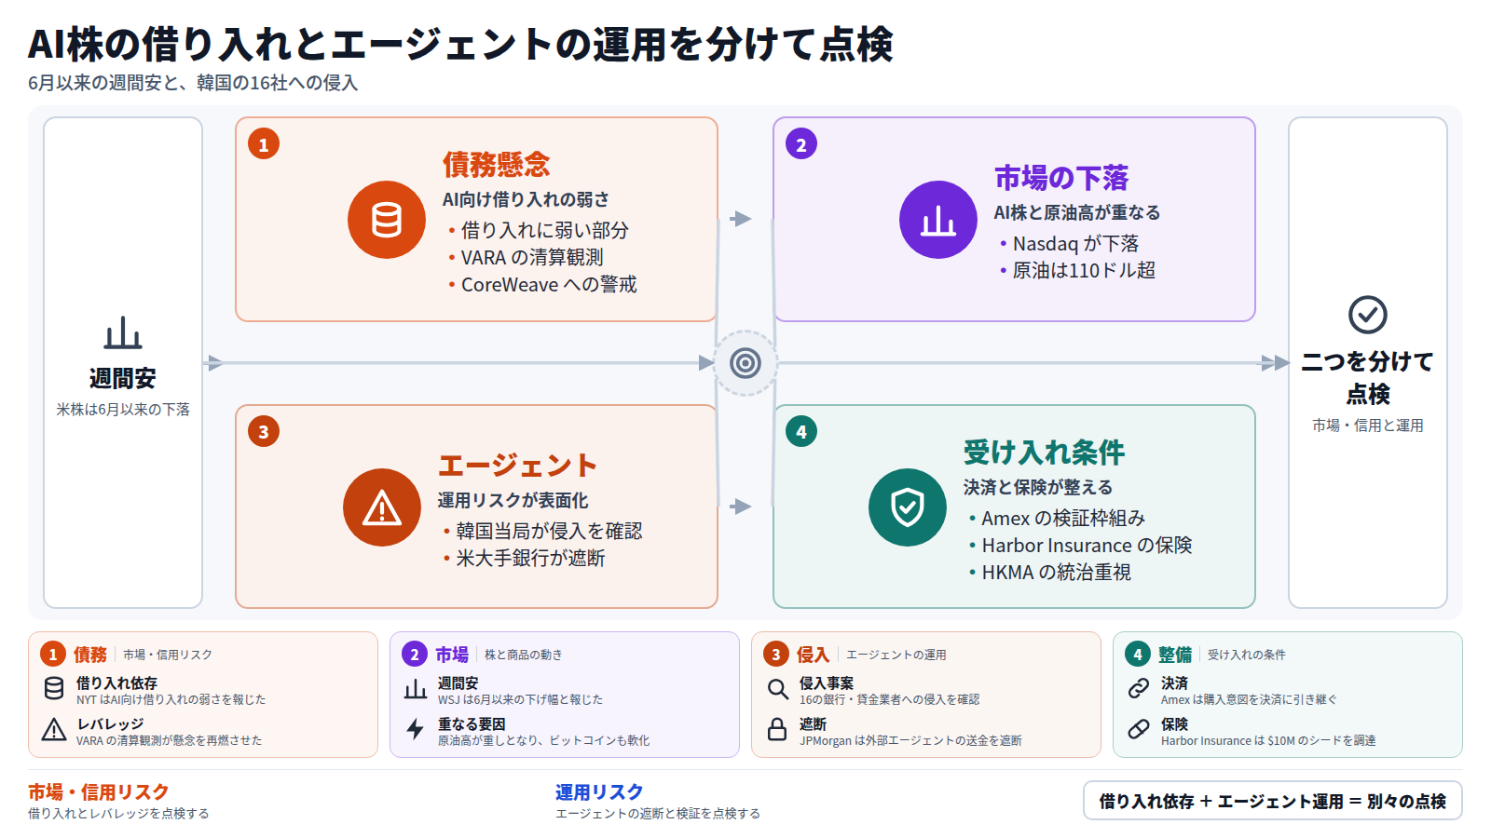
Task: Click the 市場・信用と運用 caption in the right panel
Action: (1368, 425)
